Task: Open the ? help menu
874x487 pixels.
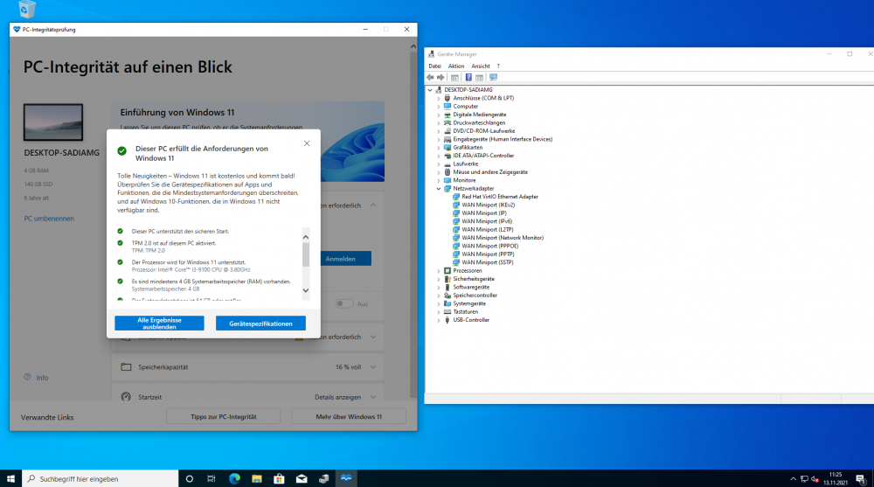Action: click(498, 66)
